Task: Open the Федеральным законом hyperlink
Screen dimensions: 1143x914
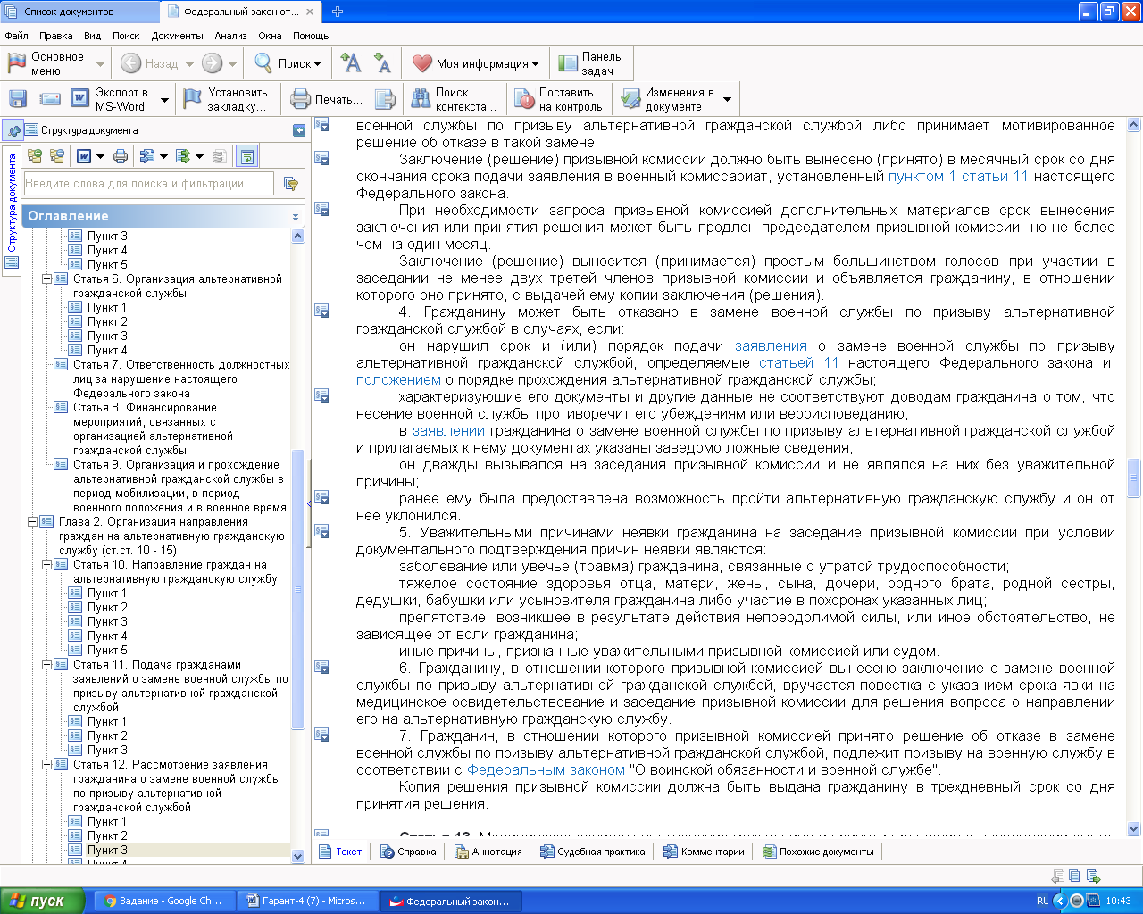Action: tap(546, 770)
